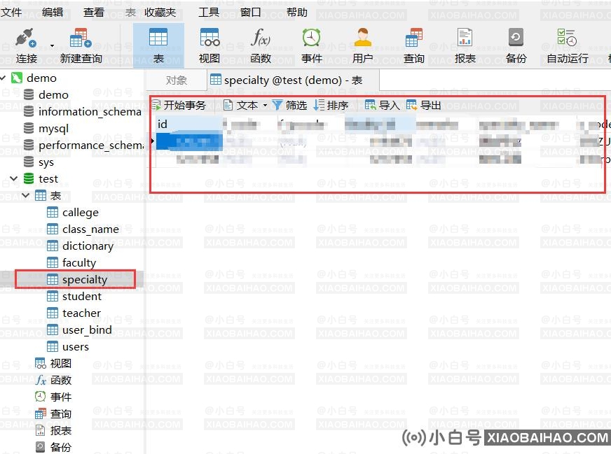Select the 函数 node in tree
The width and height of the screenshot is (611, 454).
coord(61,380)
